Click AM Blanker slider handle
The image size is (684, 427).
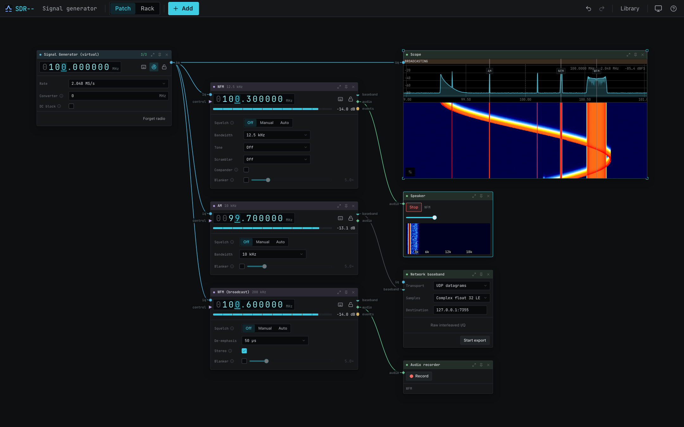(x=264, y=266)
